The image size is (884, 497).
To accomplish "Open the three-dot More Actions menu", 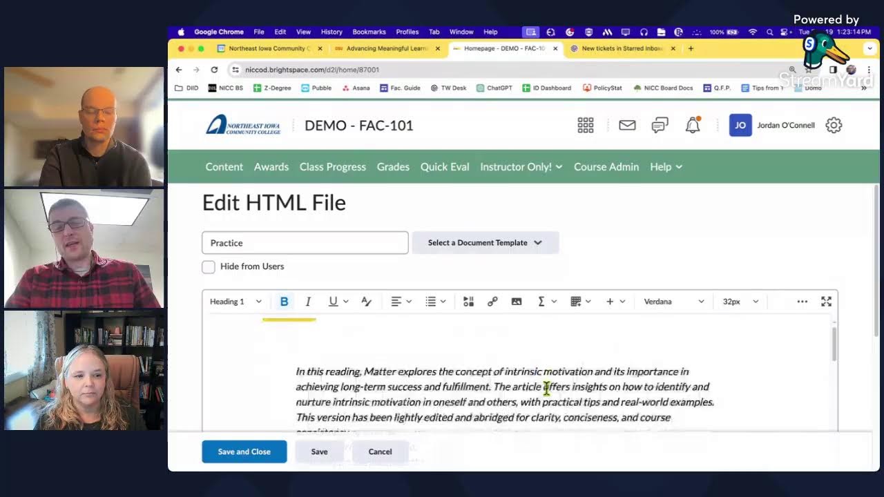I will tap(803, 302).
